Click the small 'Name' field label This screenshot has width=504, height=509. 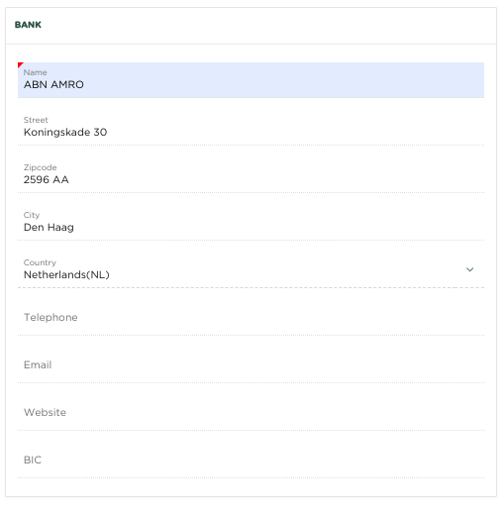[35, 72]
